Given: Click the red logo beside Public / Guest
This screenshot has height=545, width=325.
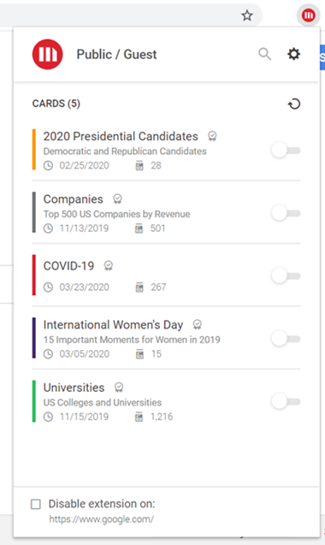Looking at the screenshot, I should pos(48,54).
